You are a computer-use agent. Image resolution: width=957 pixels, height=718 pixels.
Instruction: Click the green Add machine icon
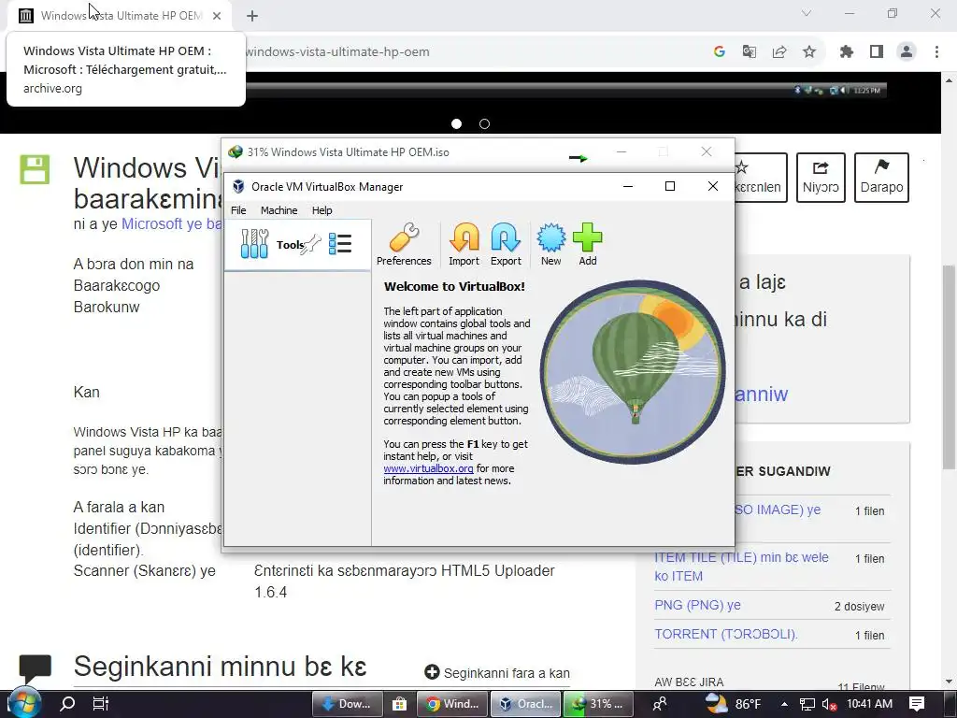588,244
